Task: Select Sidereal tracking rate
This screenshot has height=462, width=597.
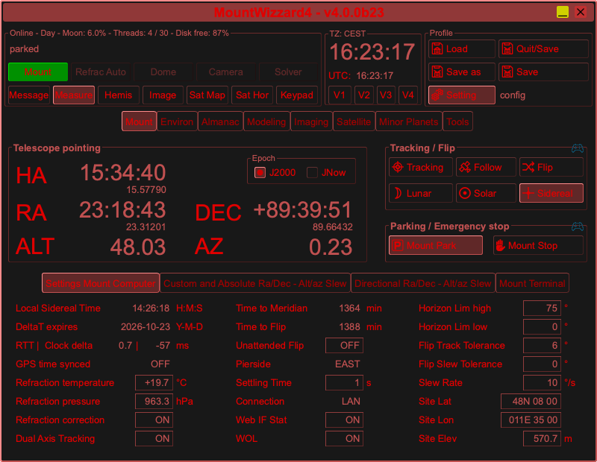Action: point(551,193)
